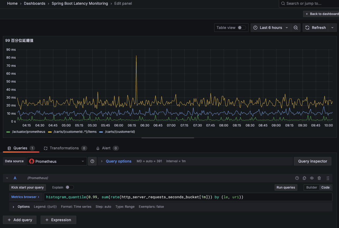Screen dimensions: 339x228
Task: Click the data source help icon
Action: (92, 161)
